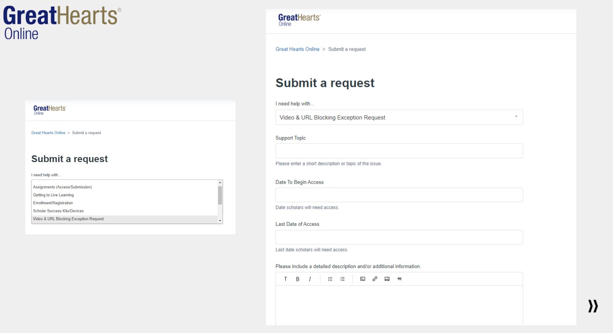
Task: Add a block quote
Action: [x=399, y=279]
